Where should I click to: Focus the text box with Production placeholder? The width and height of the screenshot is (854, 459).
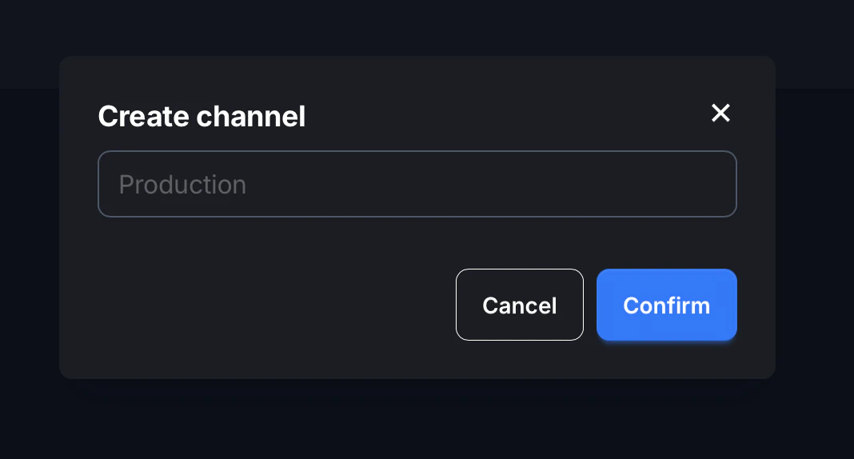tap(417, 184)
